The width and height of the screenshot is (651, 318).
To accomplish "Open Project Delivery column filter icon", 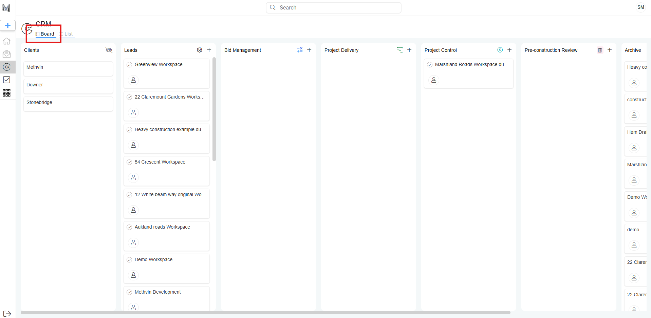I will coord(400,50).
